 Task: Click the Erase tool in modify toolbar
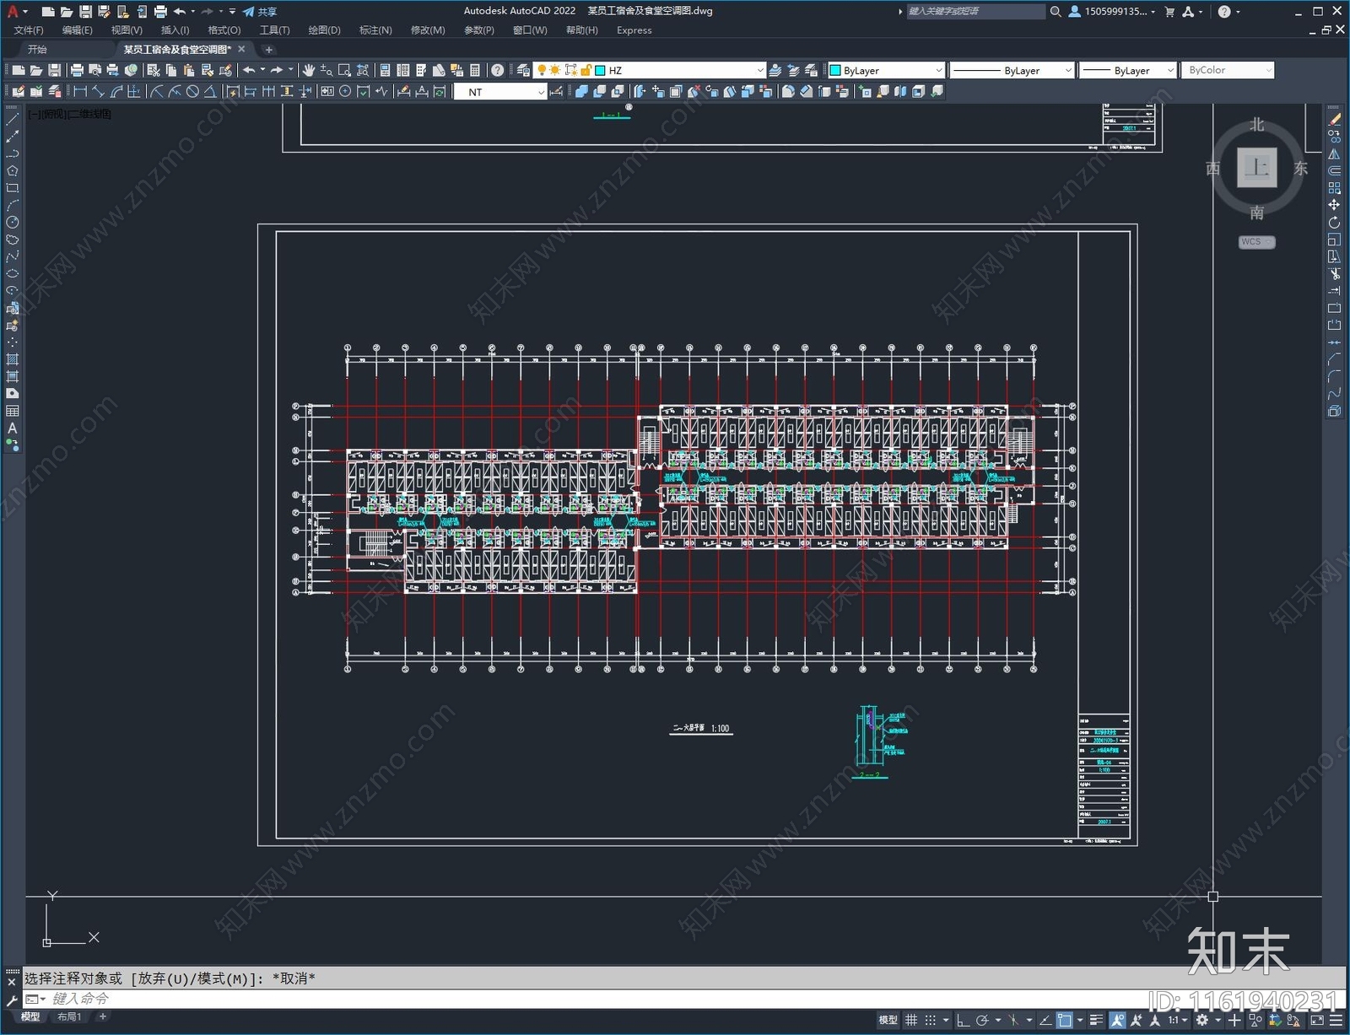pos(1334,120)
